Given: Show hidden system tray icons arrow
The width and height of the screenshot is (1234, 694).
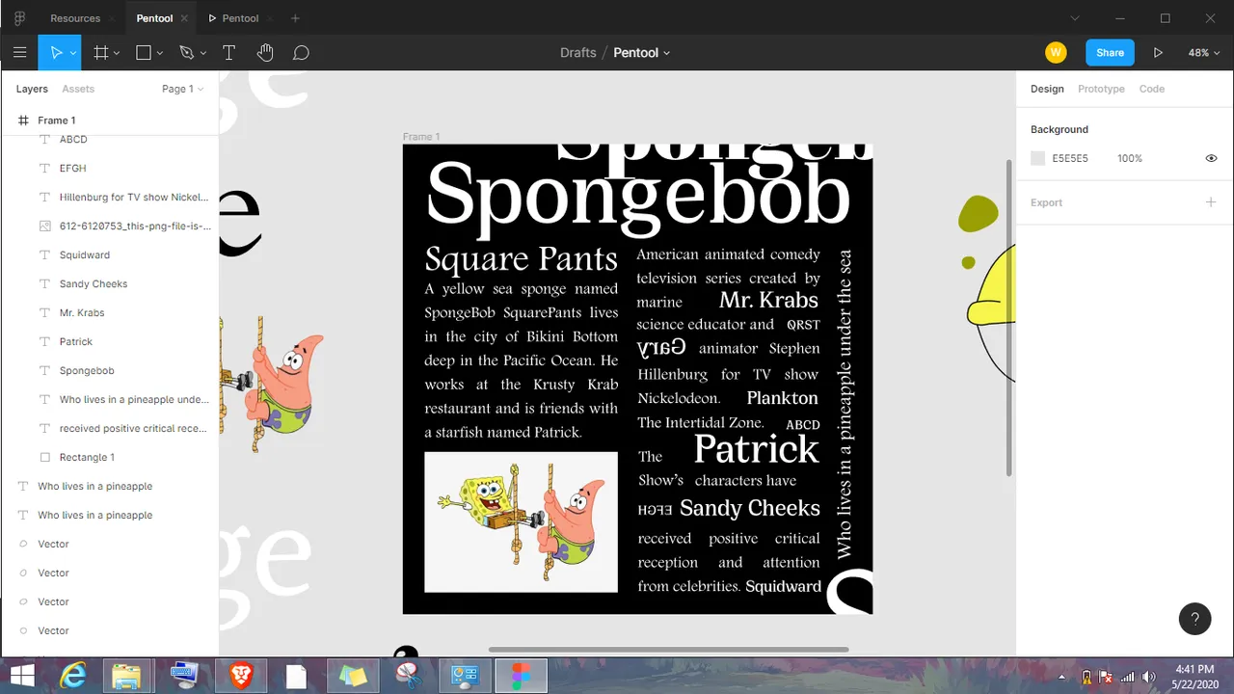Looking at the screenshot, I should [x=1062, y=678].
